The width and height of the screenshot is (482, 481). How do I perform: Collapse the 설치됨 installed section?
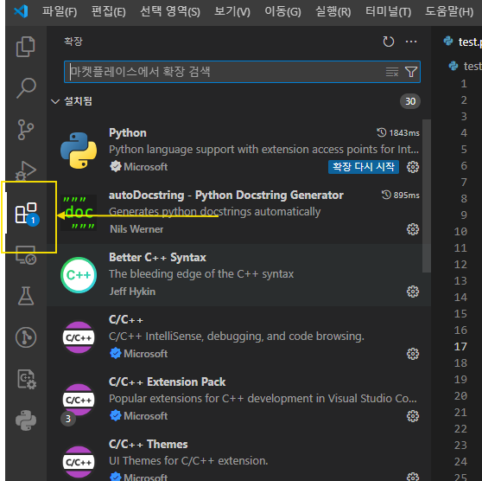pos(55,101)
